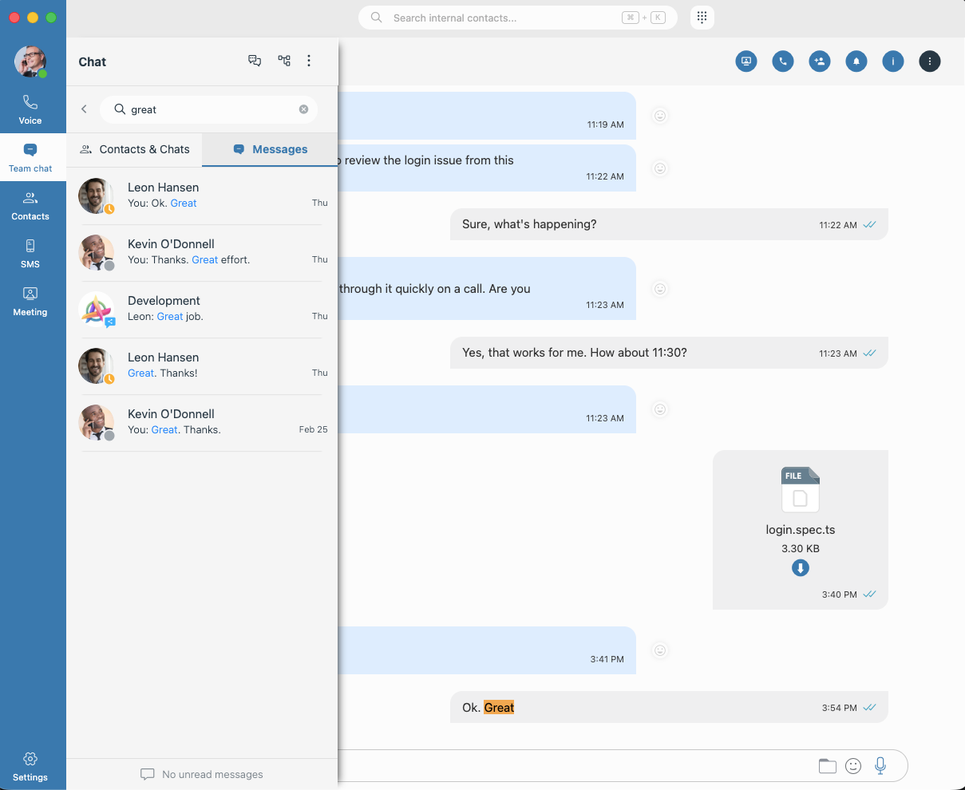
Task: Start a phone call with this contact
Action: (782, 61)
